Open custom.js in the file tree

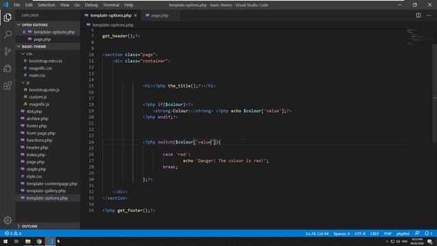(x=38, y=97)
